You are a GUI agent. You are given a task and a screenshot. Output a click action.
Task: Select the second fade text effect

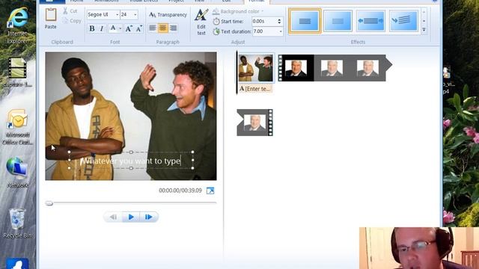(338, 21)
